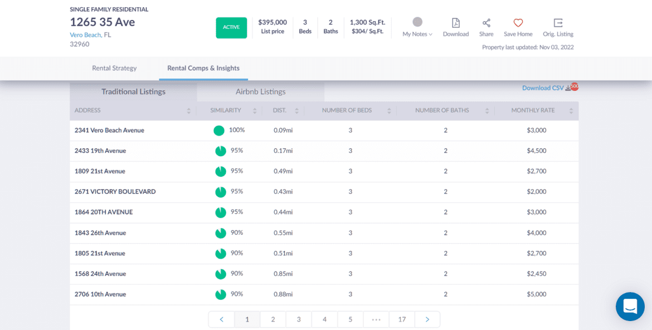The image size is (652, 330).
Task: Download the property report PDF
Action: tap(455, 27)
